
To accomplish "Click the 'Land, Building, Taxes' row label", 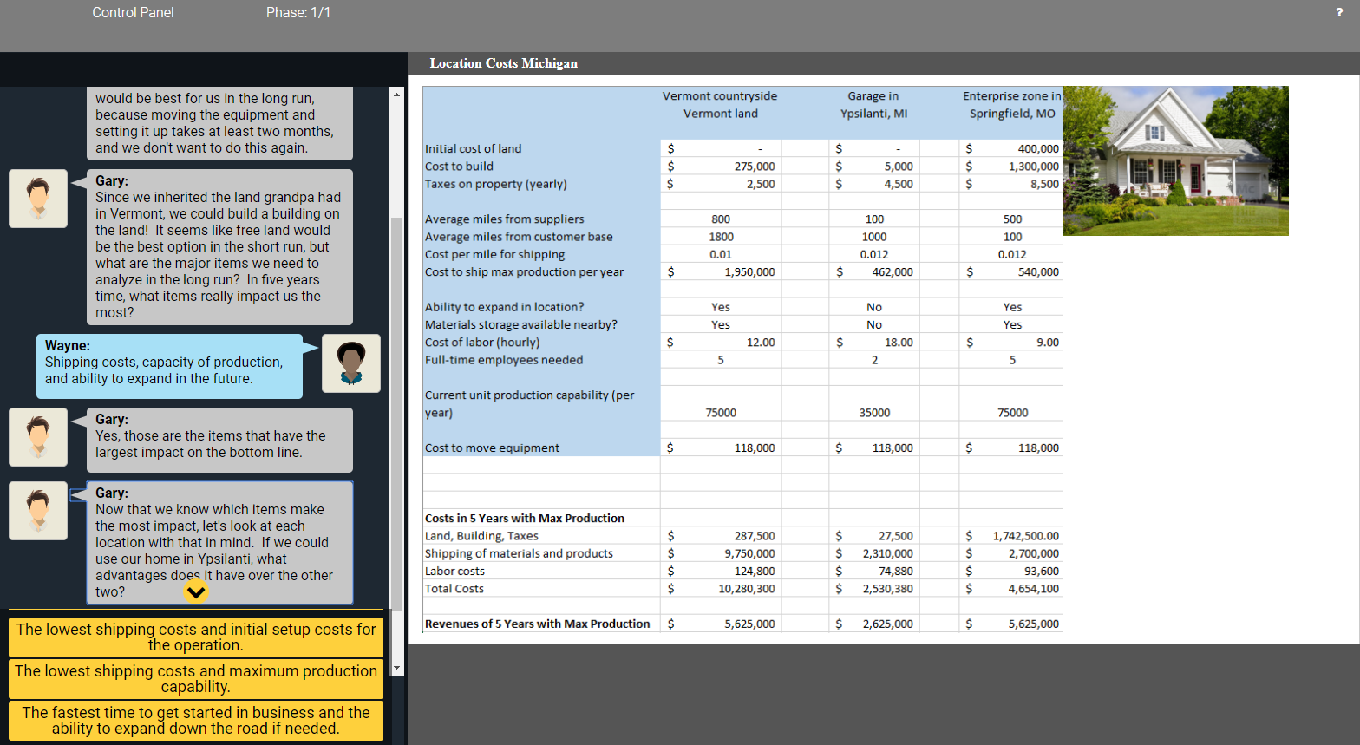I will tap(481, 536).
